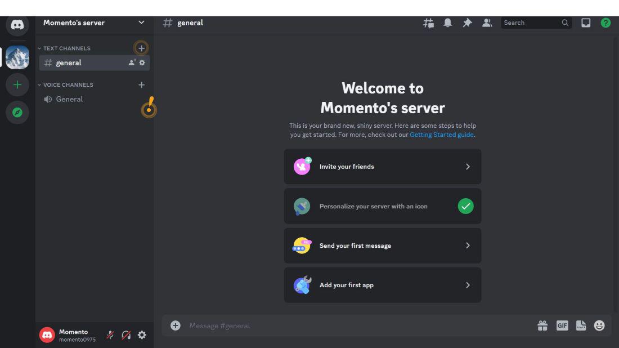Open Explore Discoverable Servers compass
This screenshot has height=348, width=619.
coord(17,112)
